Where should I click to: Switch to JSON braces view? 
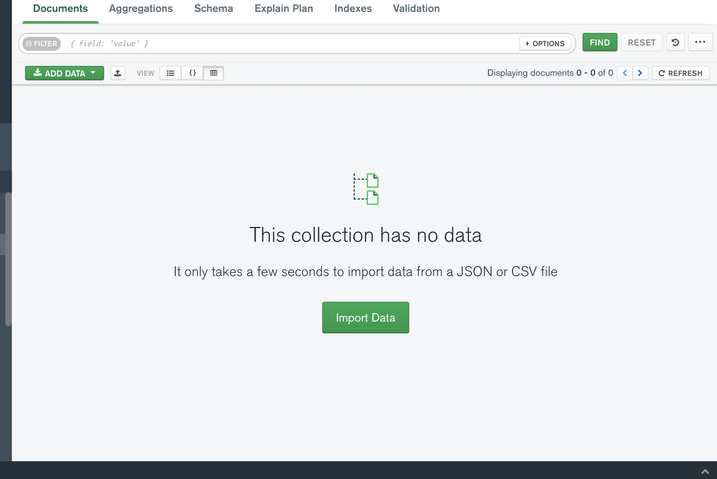[x=192, y=73]
